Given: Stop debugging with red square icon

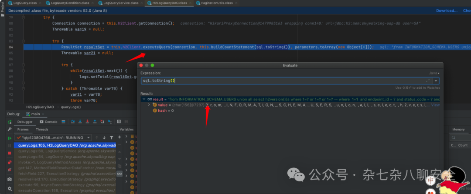Looking at the screenshot, I should point(10,153).
